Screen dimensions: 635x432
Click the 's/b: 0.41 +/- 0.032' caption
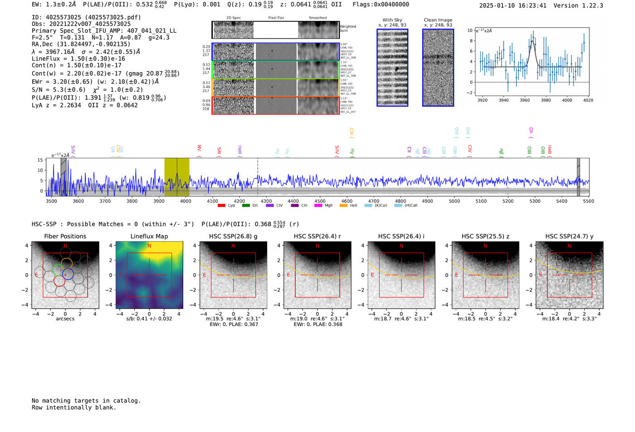click(x=149, y=319)
